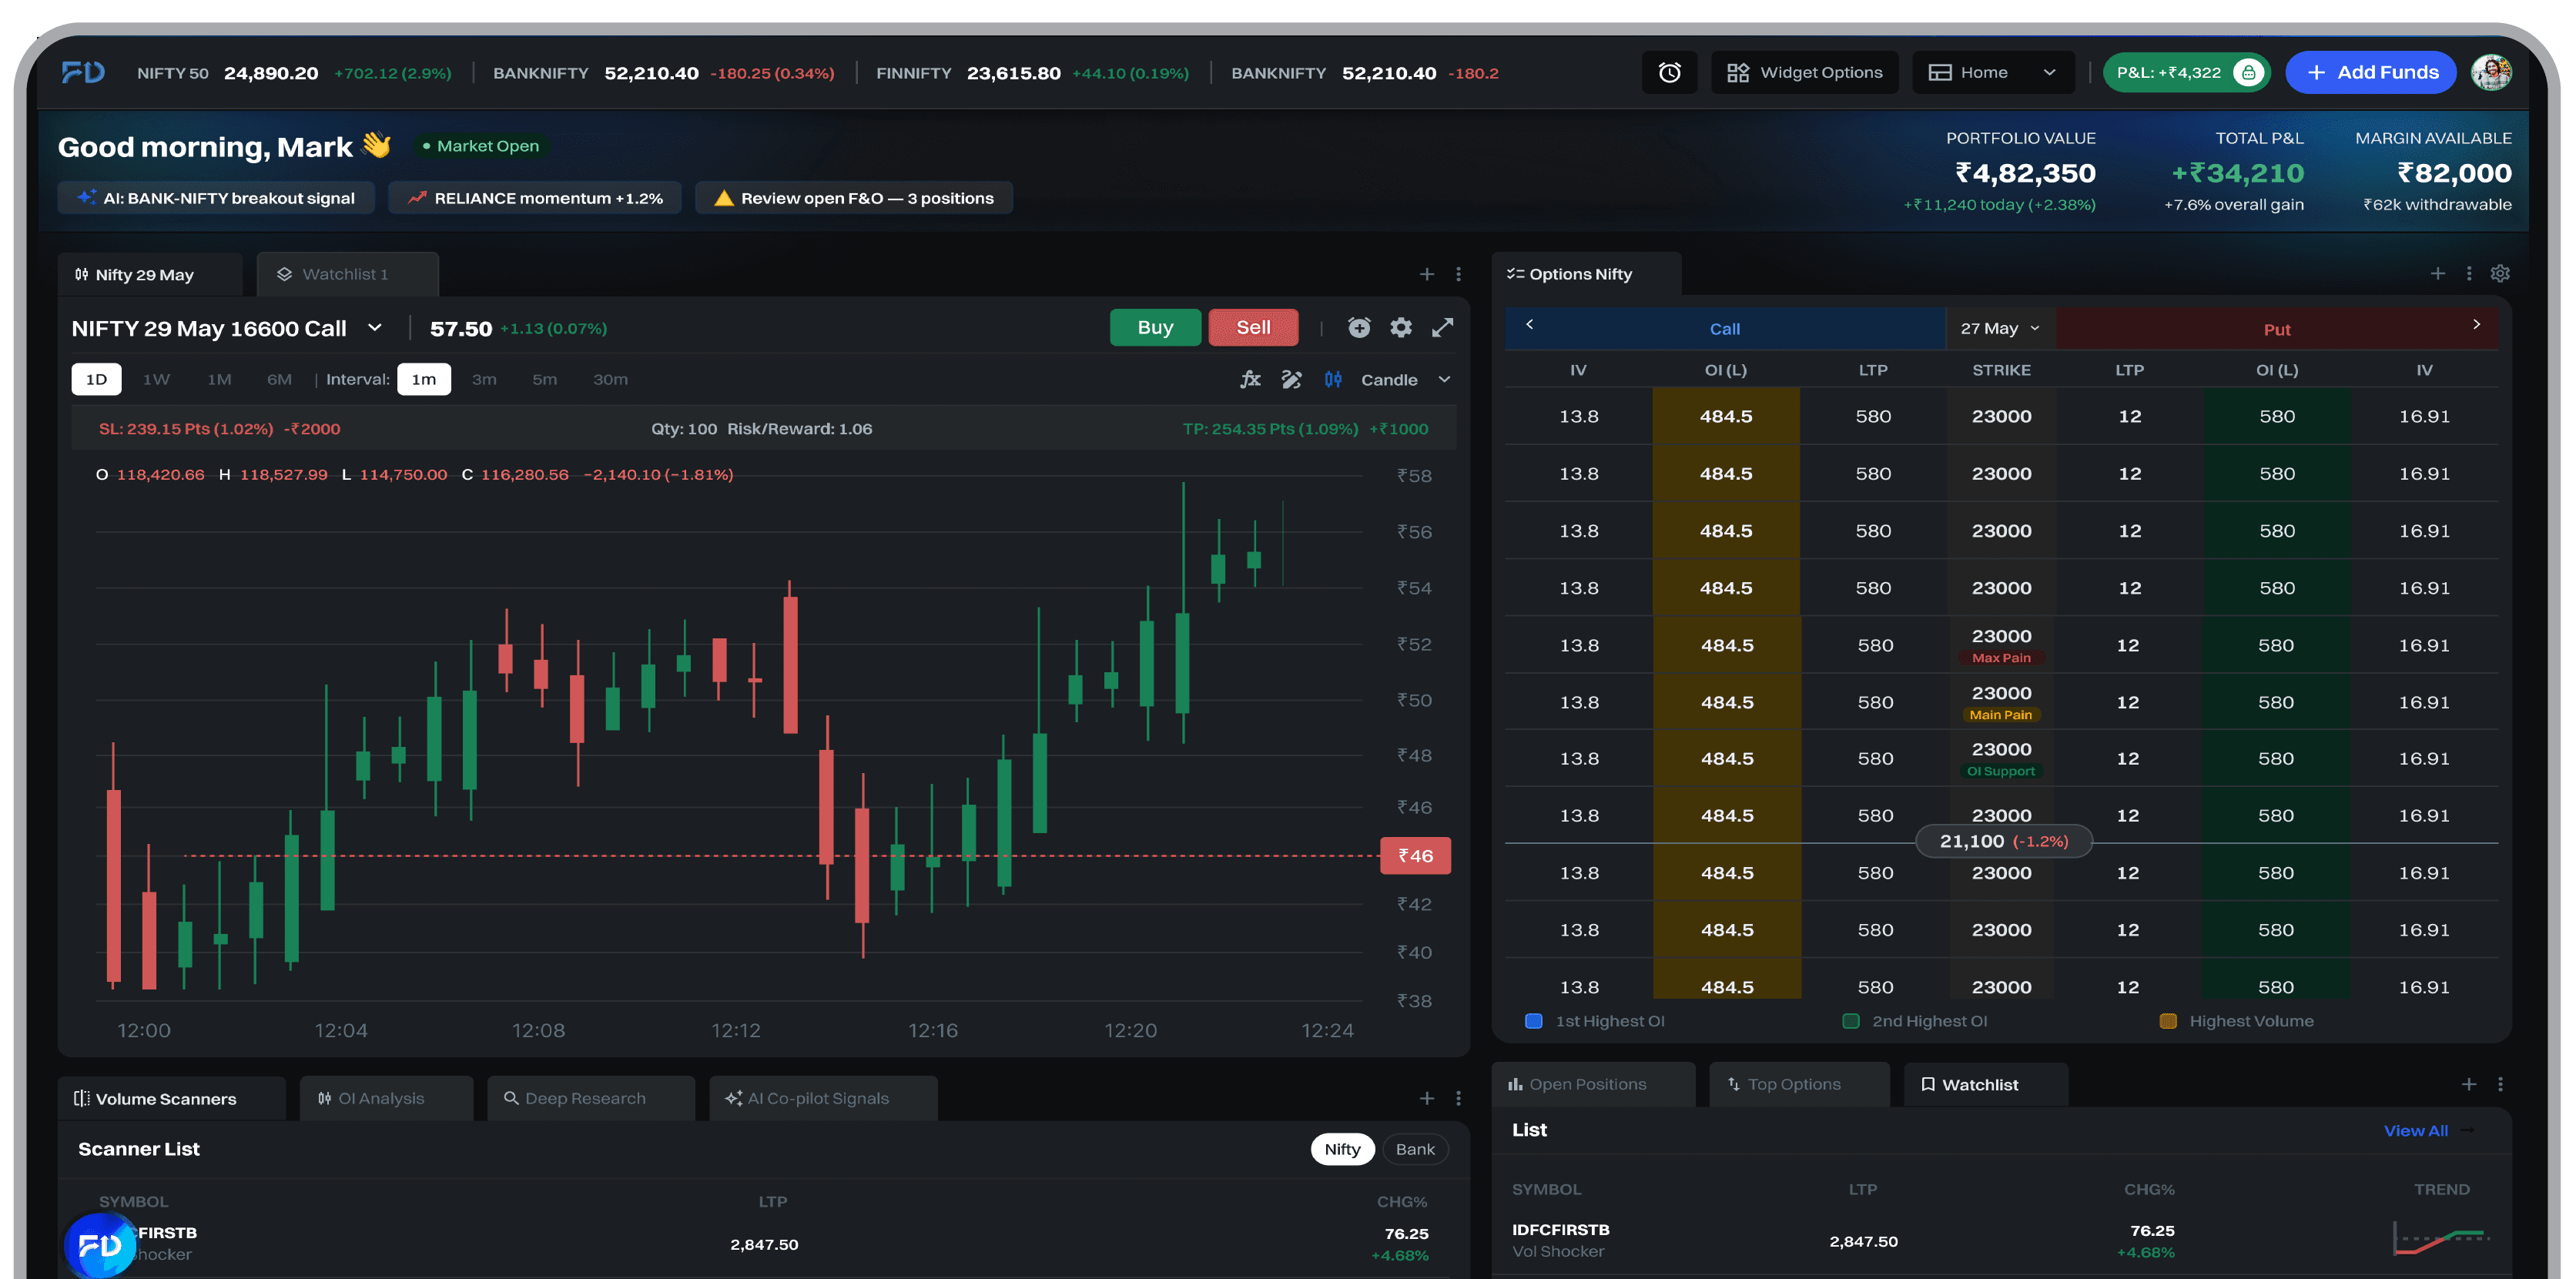The height and width of the screenshot is (1279, 2576).
Task: Open AI BANK-NIFTY breakout signal chip
Action: 216,198
